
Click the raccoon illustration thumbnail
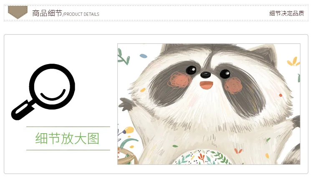(x=209, y=104)
